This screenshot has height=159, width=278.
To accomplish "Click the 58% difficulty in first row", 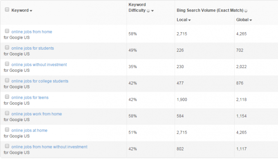I will tap(132, 34).
